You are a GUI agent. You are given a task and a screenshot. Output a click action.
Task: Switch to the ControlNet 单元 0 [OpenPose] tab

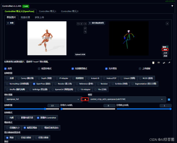pyautogui.click(x=19, y=11)
